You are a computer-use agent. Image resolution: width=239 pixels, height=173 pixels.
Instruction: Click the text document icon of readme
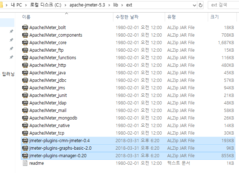pyautogui.click(x=25, y=163)
